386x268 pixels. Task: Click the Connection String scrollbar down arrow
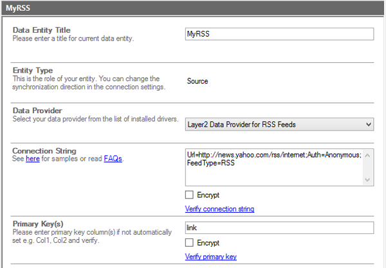(369, 181)
